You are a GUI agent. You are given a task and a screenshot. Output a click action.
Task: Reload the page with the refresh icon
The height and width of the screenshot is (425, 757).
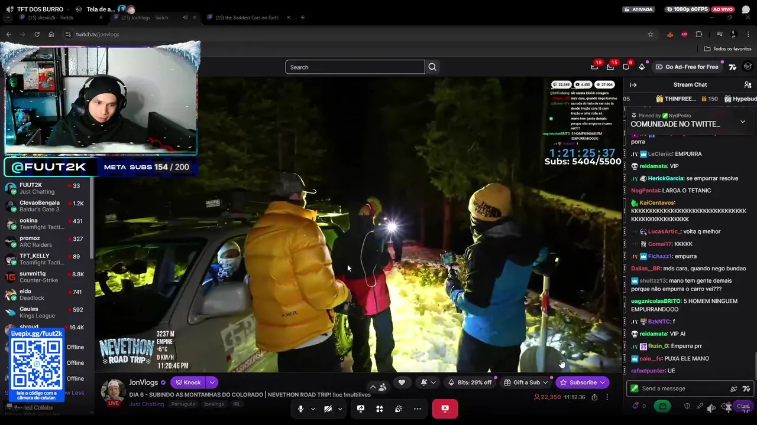pos(37,34)
